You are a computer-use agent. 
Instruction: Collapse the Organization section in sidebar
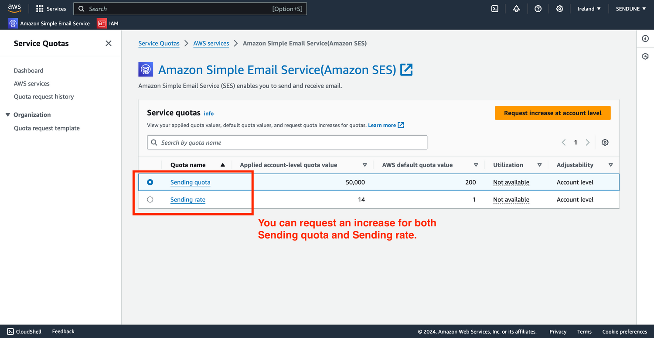click(8, 115)
